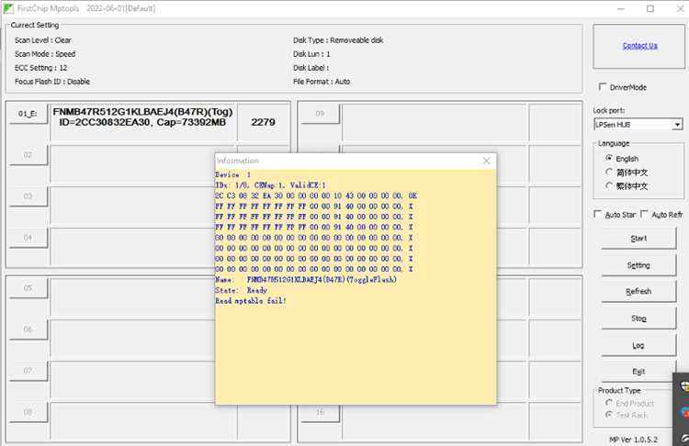
Task: Click the 'Device 1' line in Information
Action: coord(233,174)
